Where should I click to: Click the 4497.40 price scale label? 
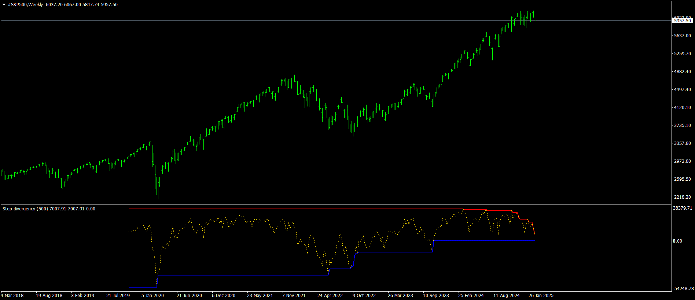pos(683,90)
